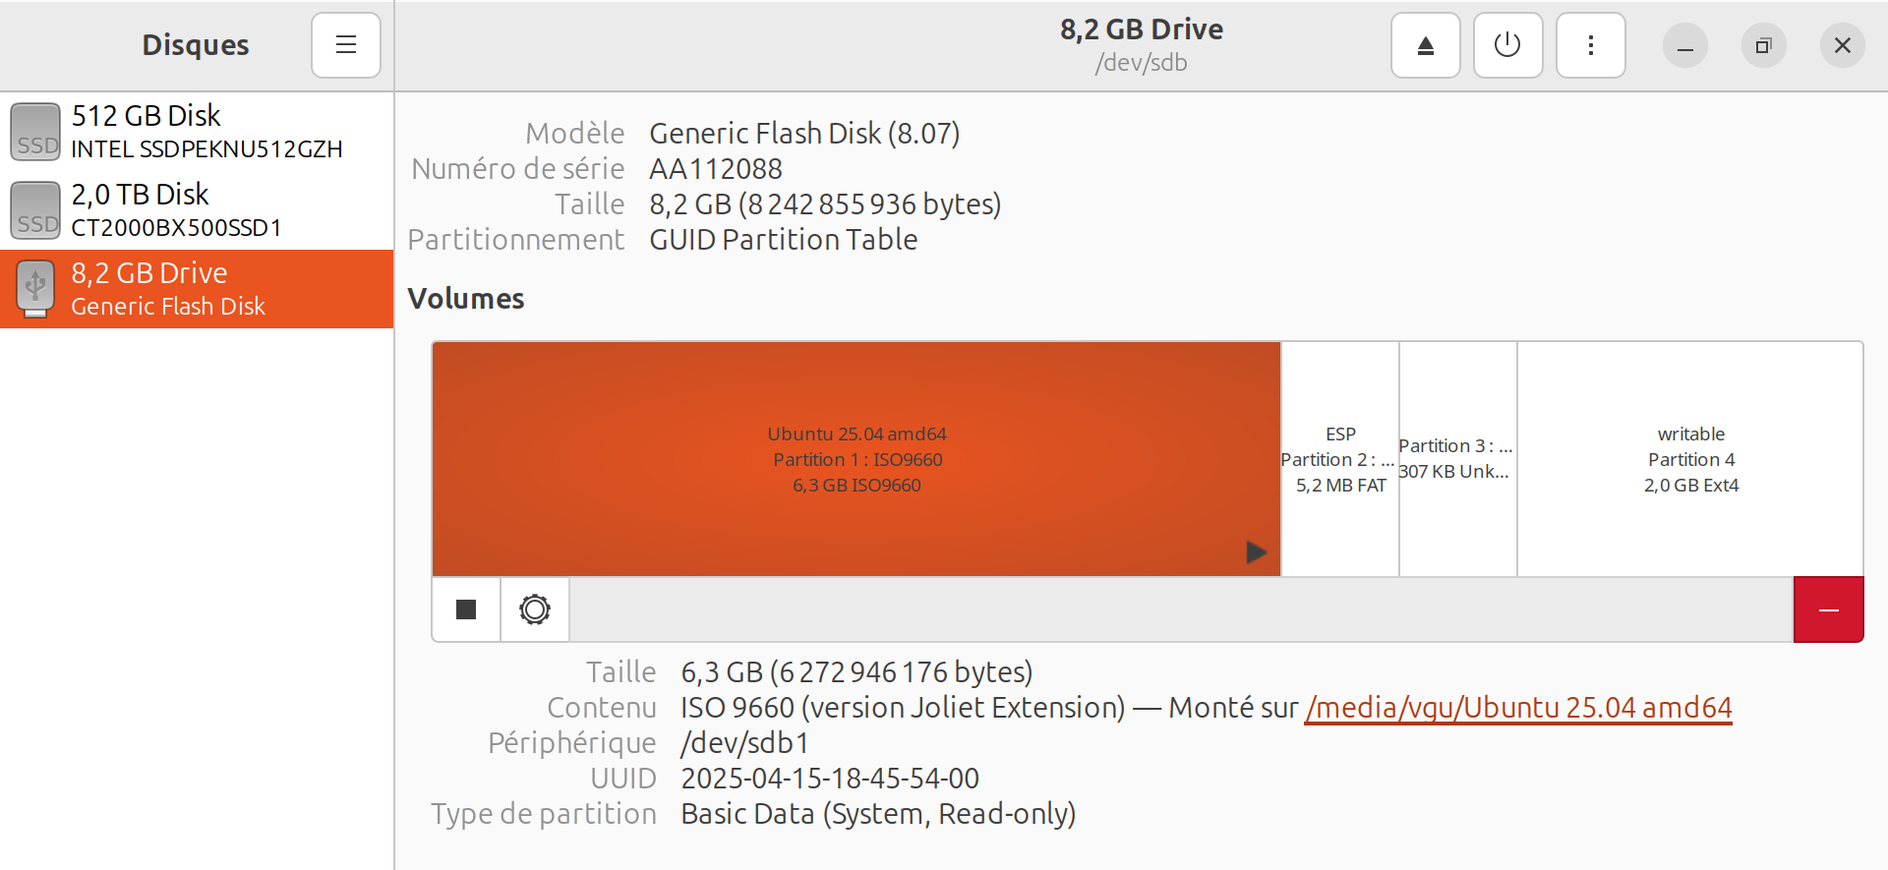Delete selected partition with red minus button
The width and height of the screenshot is (1888, 870).
click(x=1829, y=609)
